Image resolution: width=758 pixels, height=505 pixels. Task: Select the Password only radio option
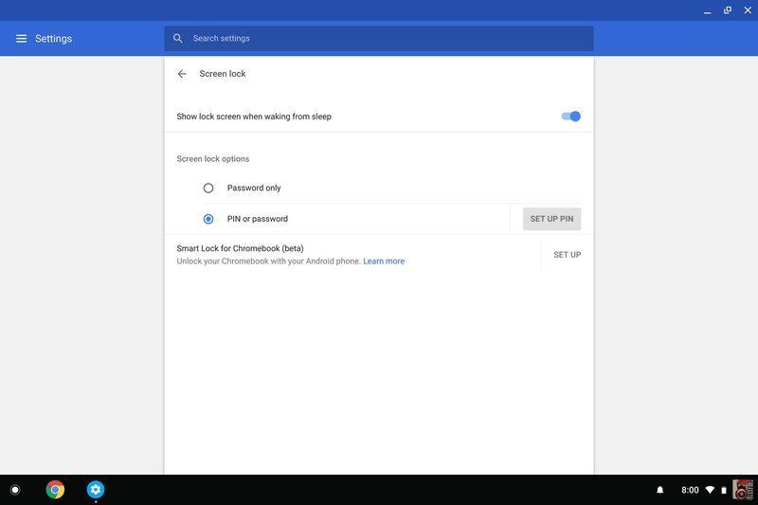pos(208,188)
